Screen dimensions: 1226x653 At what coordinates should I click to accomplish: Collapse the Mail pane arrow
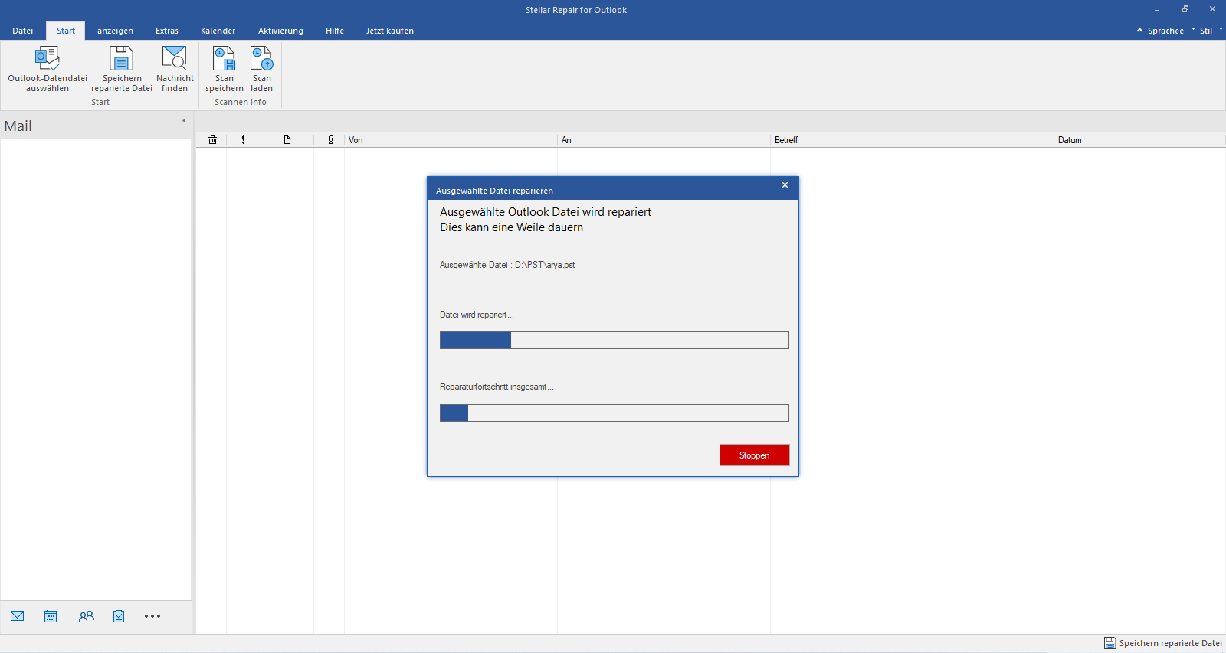click(x=184, y=121)
